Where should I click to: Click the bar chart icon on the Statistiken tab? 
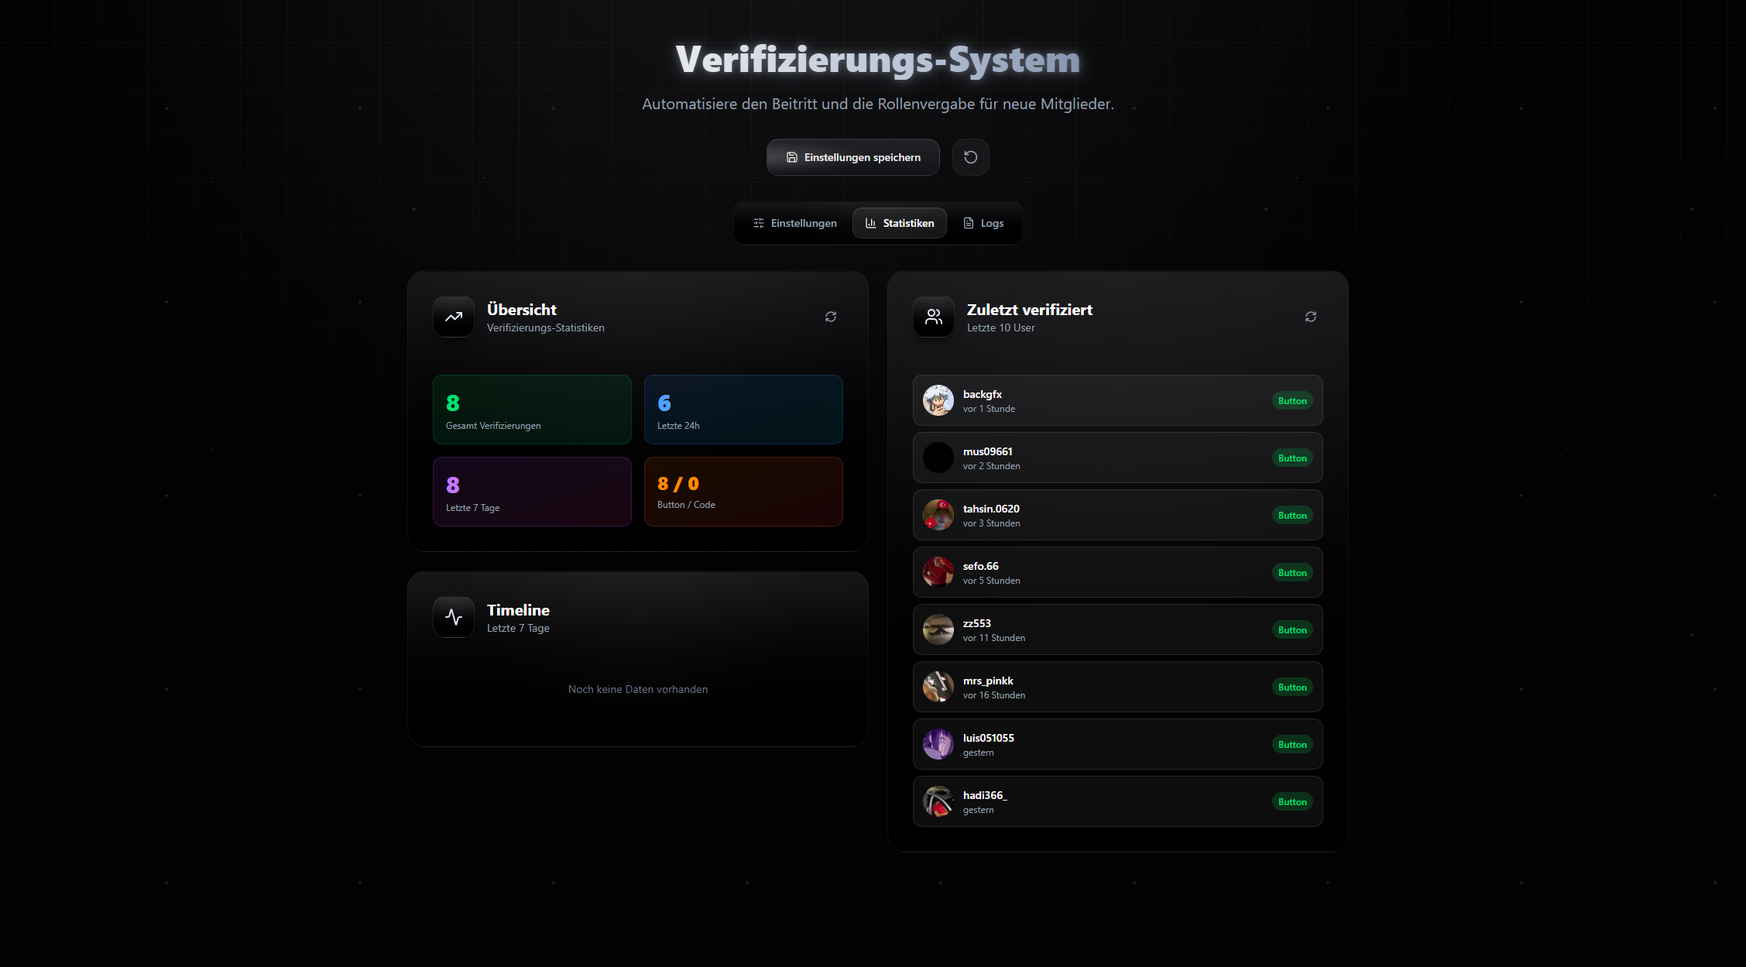click(870, 223)
